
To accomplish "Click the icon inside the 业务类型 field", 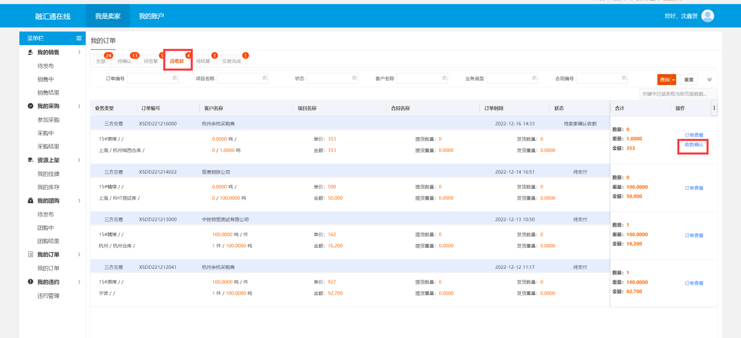I will pyautogui.click(x=534, y=78).
